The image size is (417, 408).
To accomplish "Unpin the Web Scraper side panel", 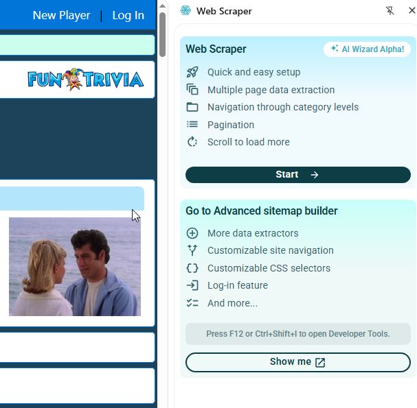I will (390, 10).
